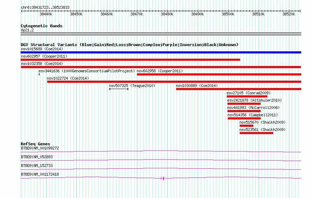Screen dimensions: 311x198
Task: Select the red nsv441993 variant bar
Action: 244,111
